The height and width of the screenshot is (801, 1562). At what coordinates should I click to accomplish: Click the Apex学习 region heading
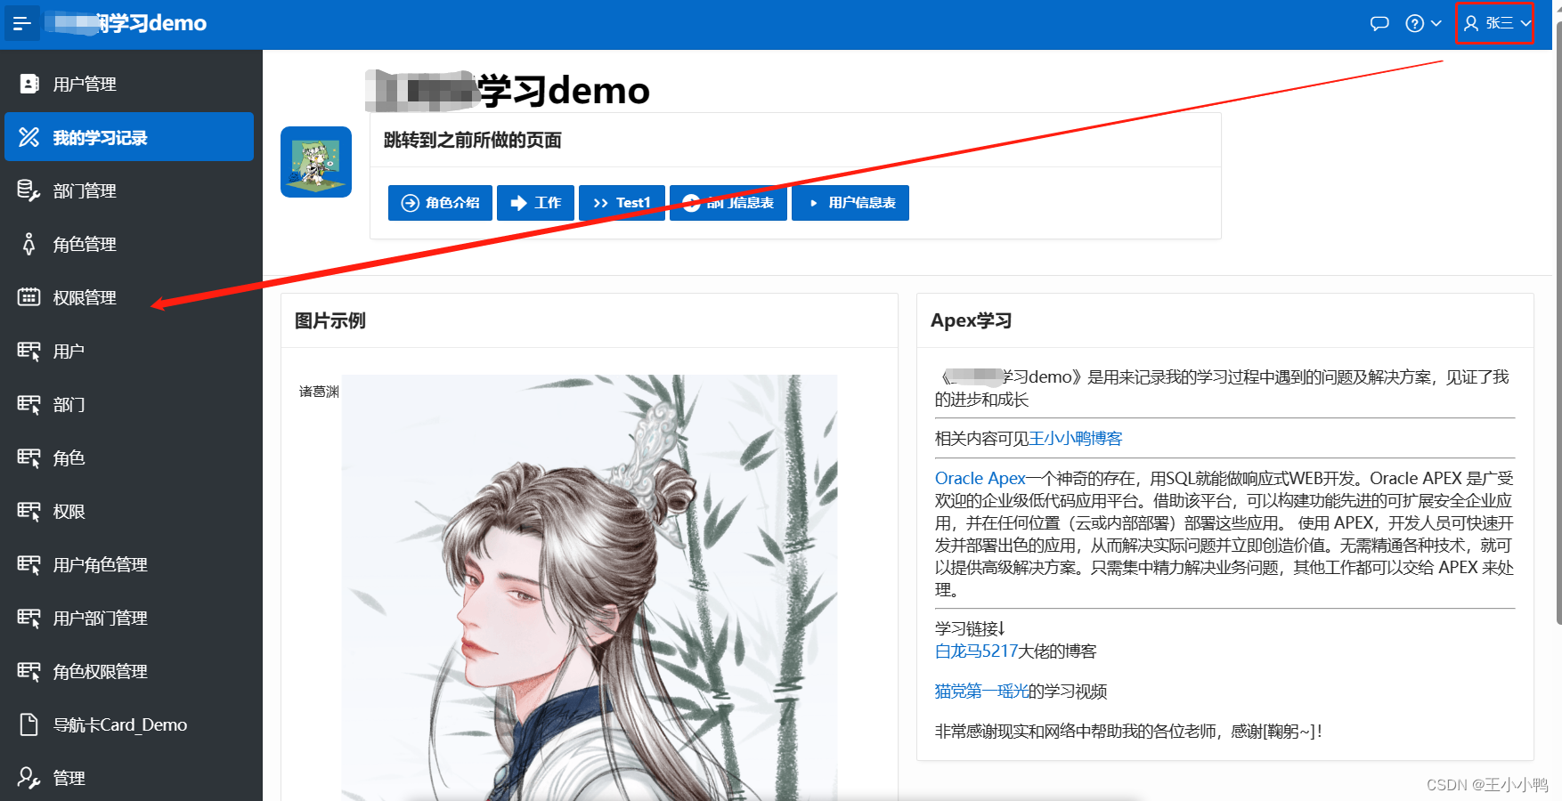coord(972,320)
